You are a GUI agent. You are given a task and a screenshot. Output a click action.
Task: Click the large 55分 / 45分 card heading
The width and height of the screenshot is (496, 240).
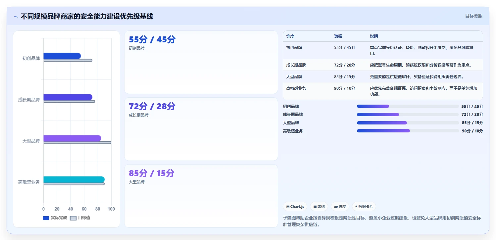point(152,40)
